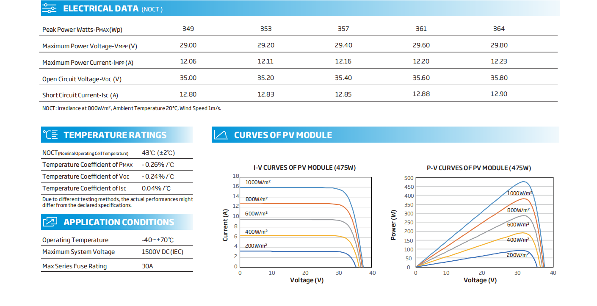Screen dimensions: 597x306
Task: Select the "ELECTRICAL DATA" heading text
Action: [x=101, y=8]
